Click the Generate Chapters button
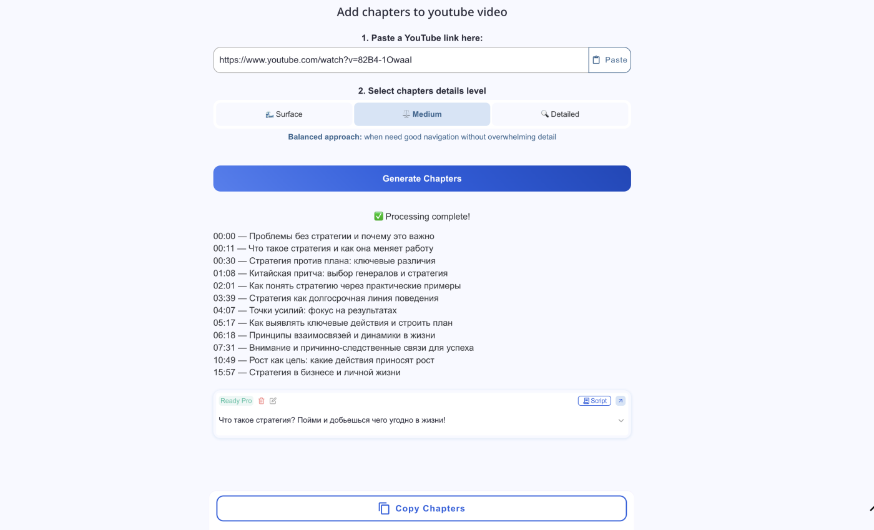The width and height of the screenshot is (874, 530). tap(422, 179)
